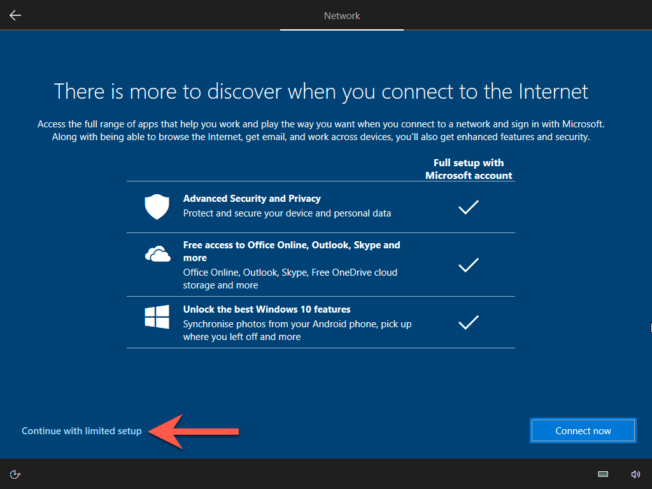652x489 pixels.
Task: Click the shield security icon
Action: (x=157, y=207)
